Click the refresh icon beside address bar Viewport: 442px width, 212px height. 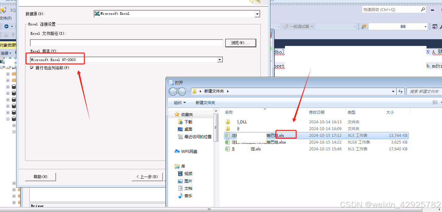click(400, 91)
